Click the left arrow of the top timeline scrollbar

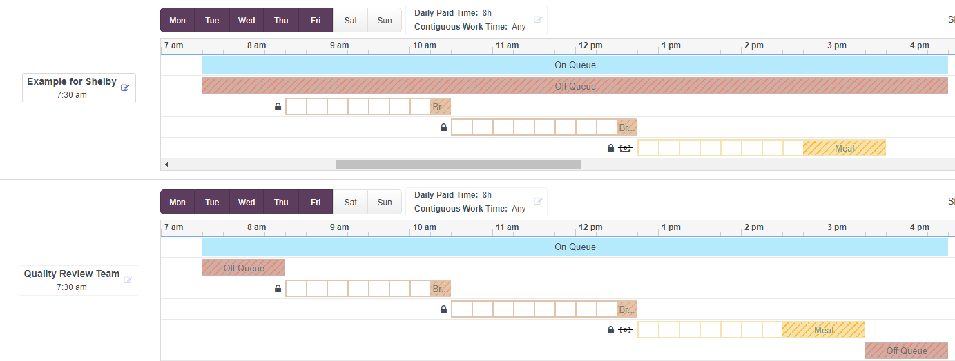(x=166, y=165)
